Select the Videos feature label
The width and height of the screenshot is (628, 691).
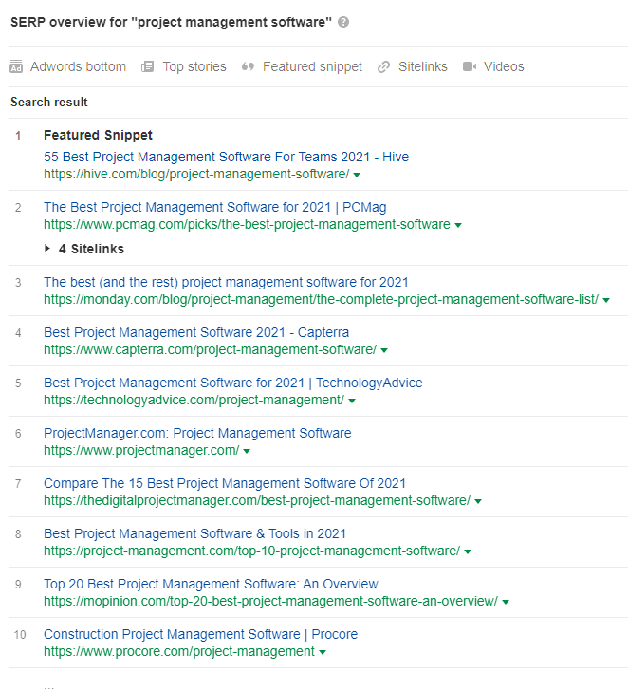pyautogui.click(x=504, y=66)
